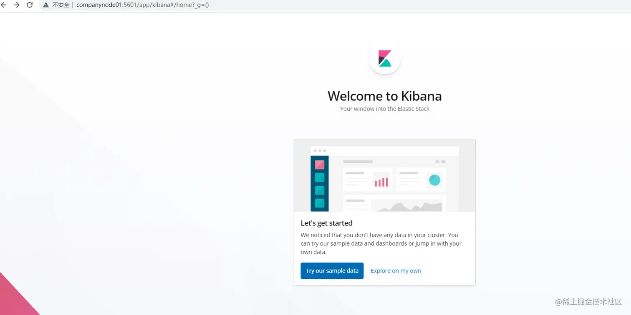Choose the Explore on my own link
This screenshot has height=315, width=631.
396,271
